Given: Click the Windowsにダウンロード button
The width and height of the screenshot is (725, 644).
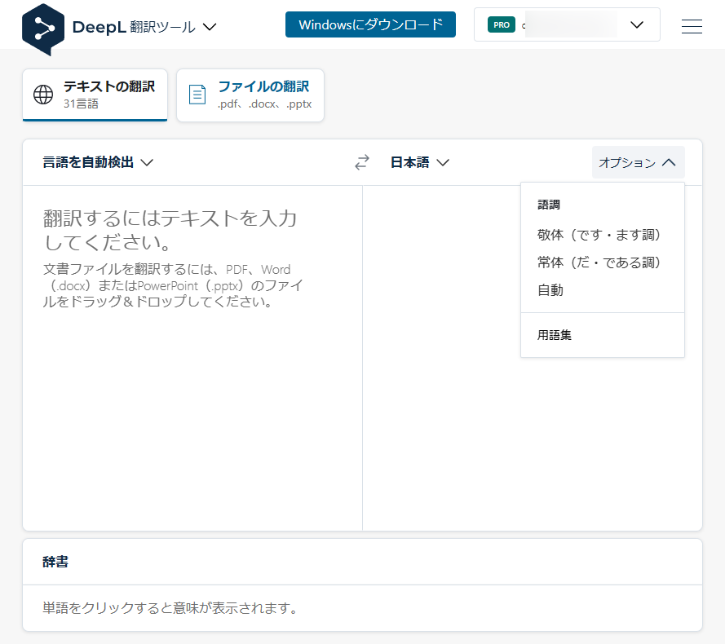Looking at the screenshot, I should point(370,24).
